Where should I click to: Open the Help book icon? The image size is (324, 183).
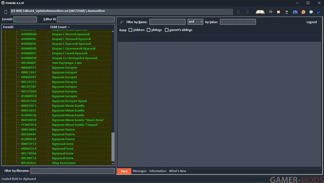[260, 12]
